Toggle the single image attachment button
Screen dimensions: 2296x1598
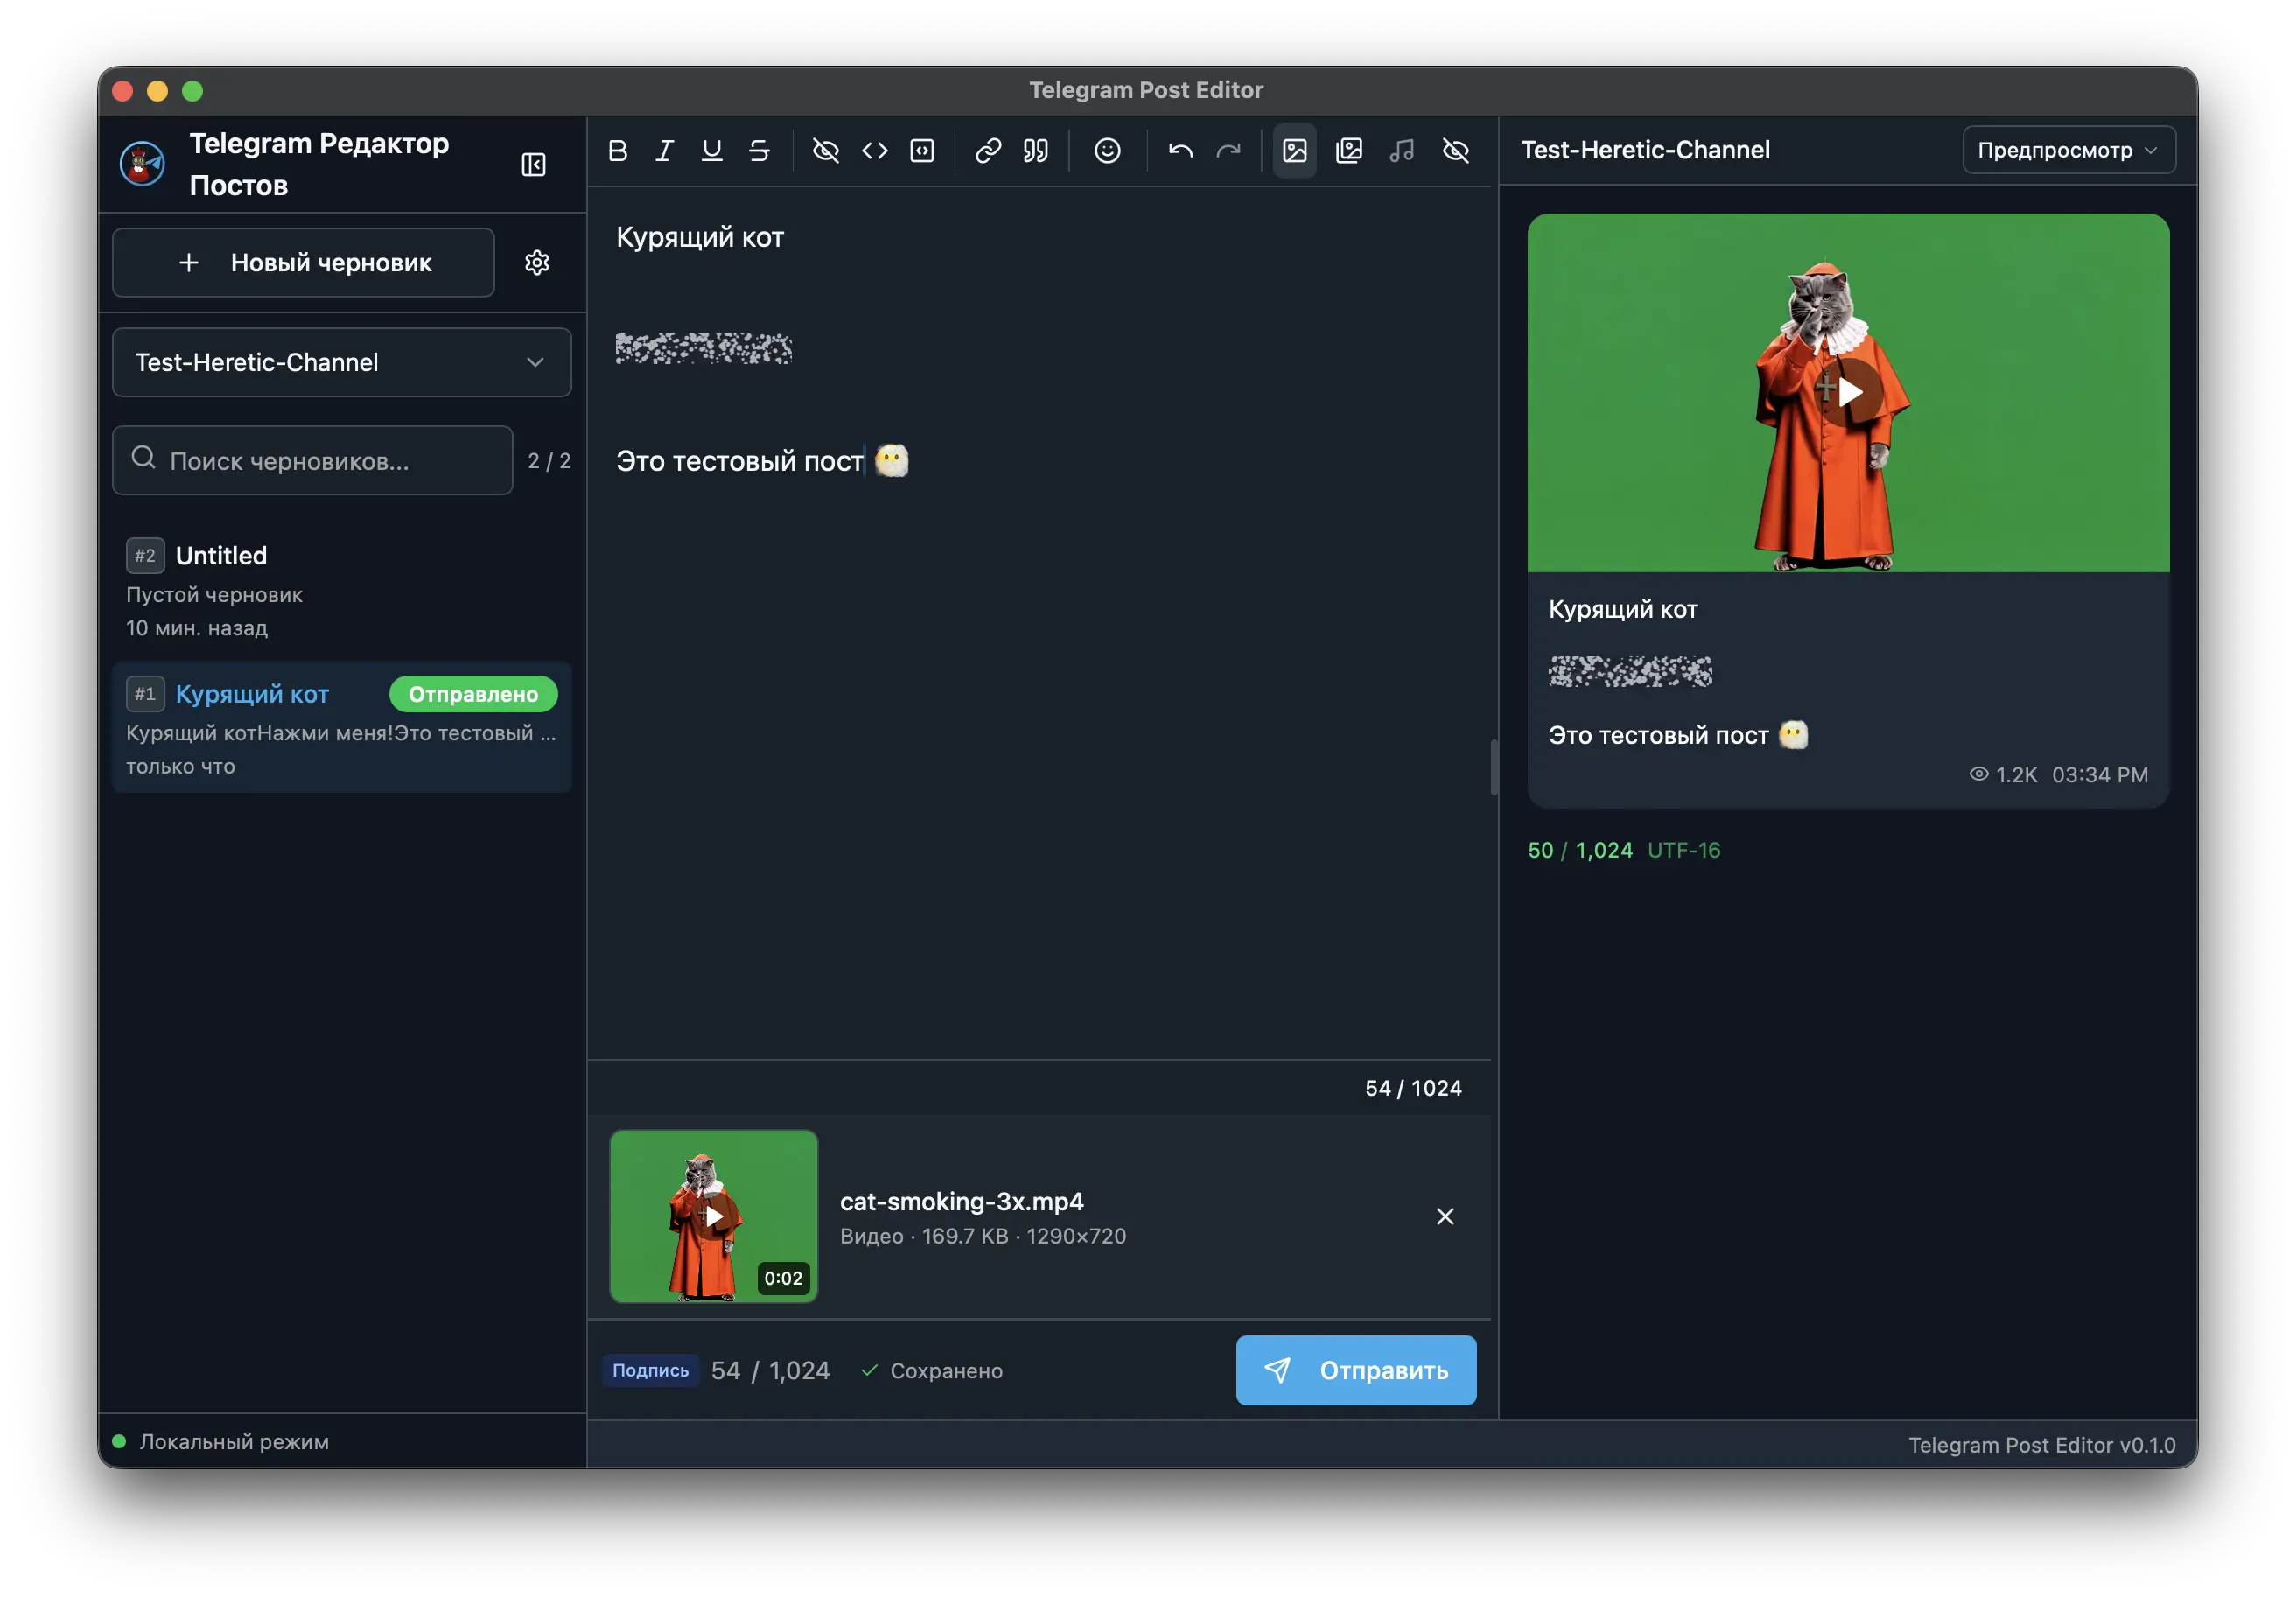point(1294,151)
